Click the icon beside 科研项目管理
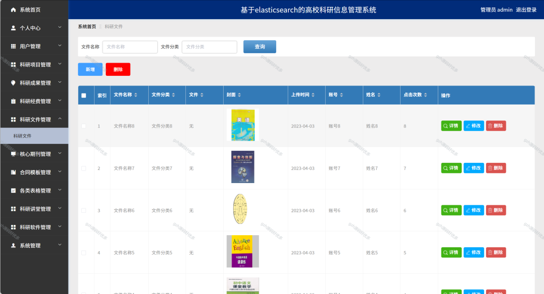 click(x=13, y=65)
